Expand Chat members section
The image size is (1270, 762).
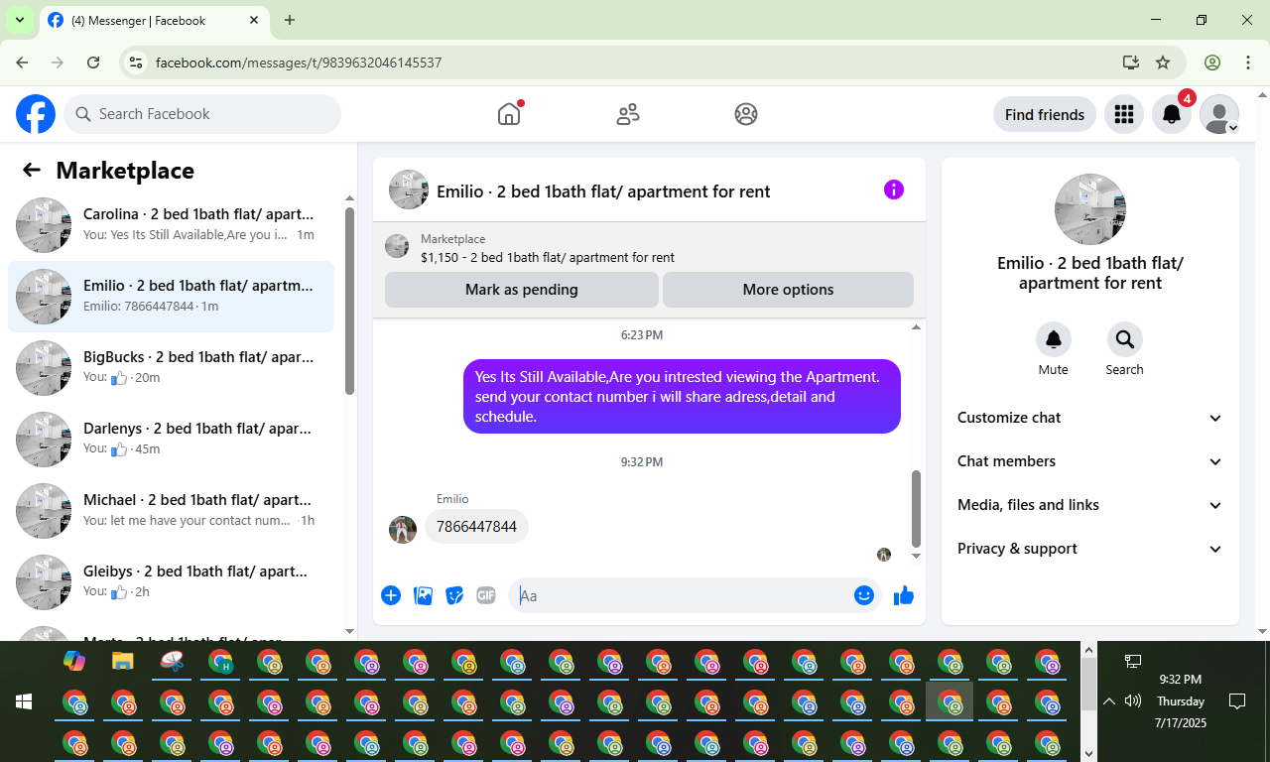[1090, 461]
